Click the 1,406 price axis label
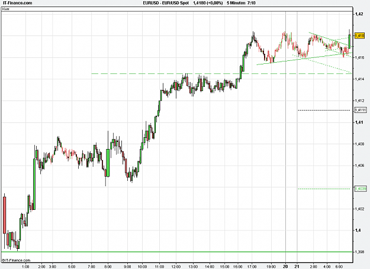Viewport: 370px width, 269px height. (x=359, y=166)
